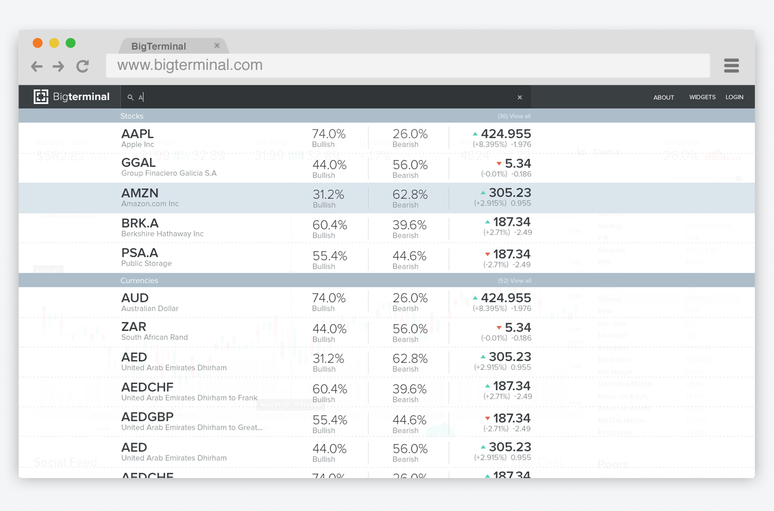This screenshot has height=511, width=774.
Task: Click the macOS yellow minimize dot
Action: click(54, 43)
